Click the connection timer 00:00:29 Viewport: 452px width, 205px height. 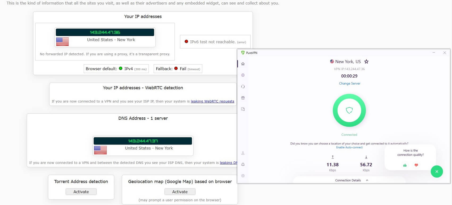(349, 76)
